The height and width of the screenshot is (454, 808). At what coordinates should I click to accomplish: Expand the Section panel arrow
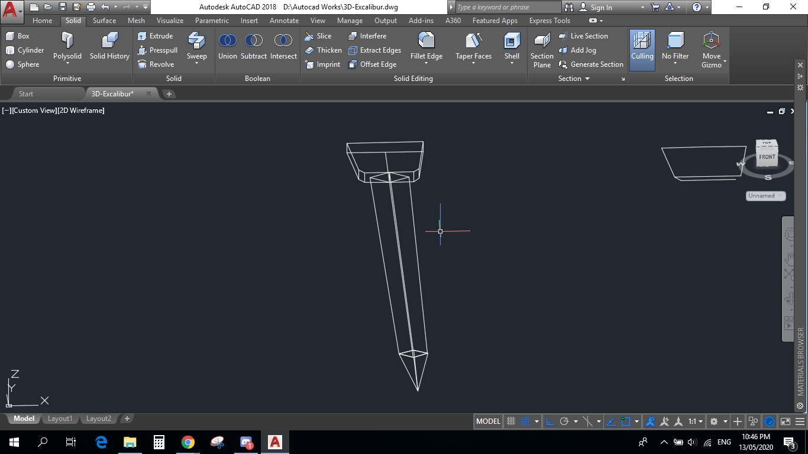587,79
